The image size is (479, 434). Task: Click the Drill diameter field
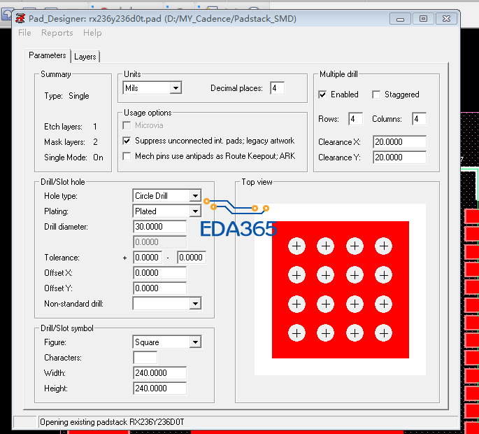click(159, 227)
